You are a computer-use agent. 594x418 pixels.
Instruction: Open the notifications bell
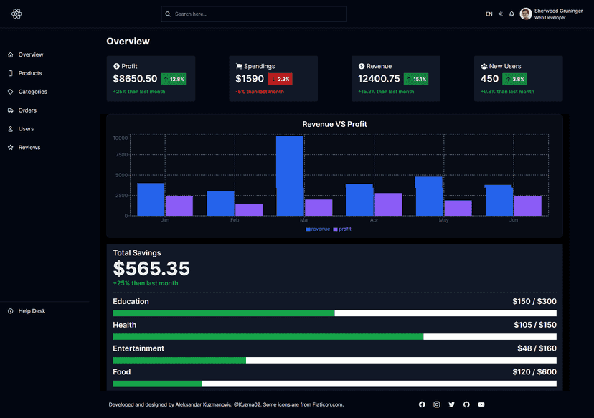[x=511, y=14]
